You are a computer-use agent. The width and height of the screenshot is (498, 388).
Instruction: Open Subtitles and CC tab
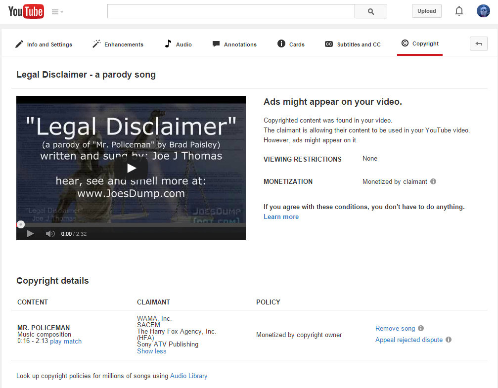pyautogui.click(x=353, y=44)
